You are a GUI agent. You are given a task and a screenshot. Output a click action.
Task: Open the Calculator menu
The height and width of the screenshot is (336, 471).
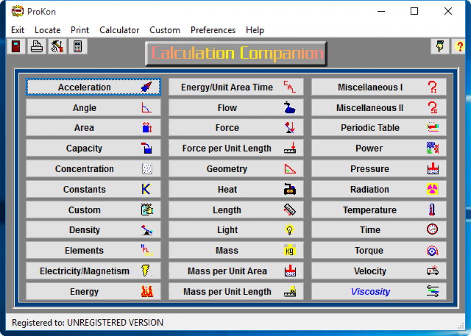[119, 30]
